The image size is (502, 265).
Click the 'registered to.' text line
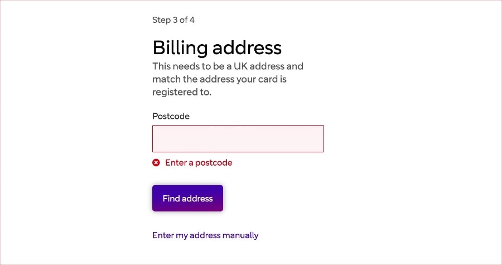tap(182, 92)
